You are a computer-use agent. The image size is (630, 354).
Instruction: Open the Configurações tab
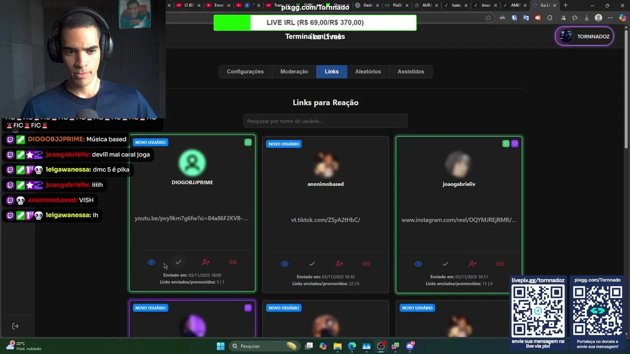245,72
